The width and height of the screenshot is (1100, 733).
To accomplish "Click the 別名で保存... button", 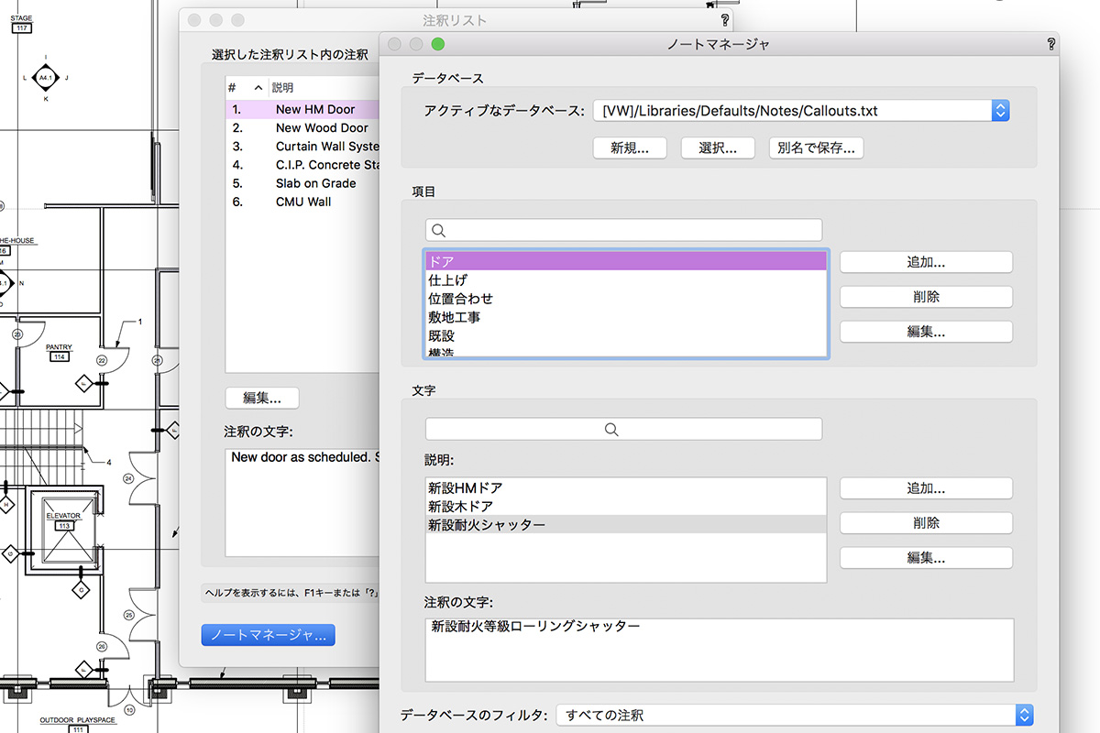I will point(816,148).
